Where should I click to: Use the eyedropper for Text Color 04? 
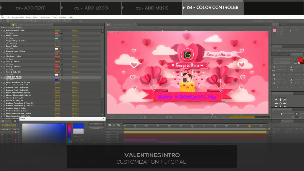[61, 80]
